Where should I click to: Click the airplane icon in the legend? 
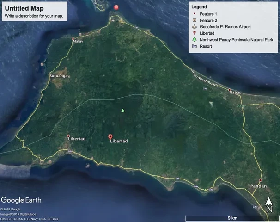(195, 27)
